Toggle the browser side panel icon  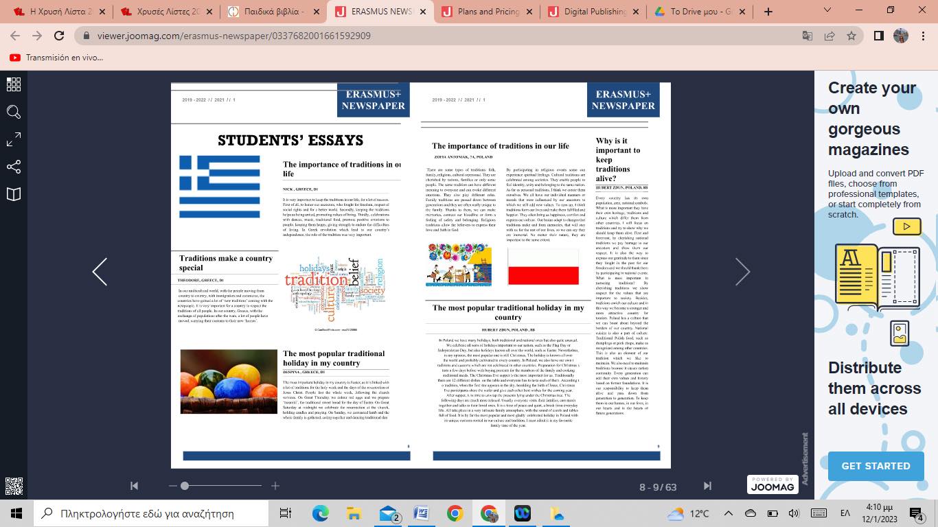[878, 36]
